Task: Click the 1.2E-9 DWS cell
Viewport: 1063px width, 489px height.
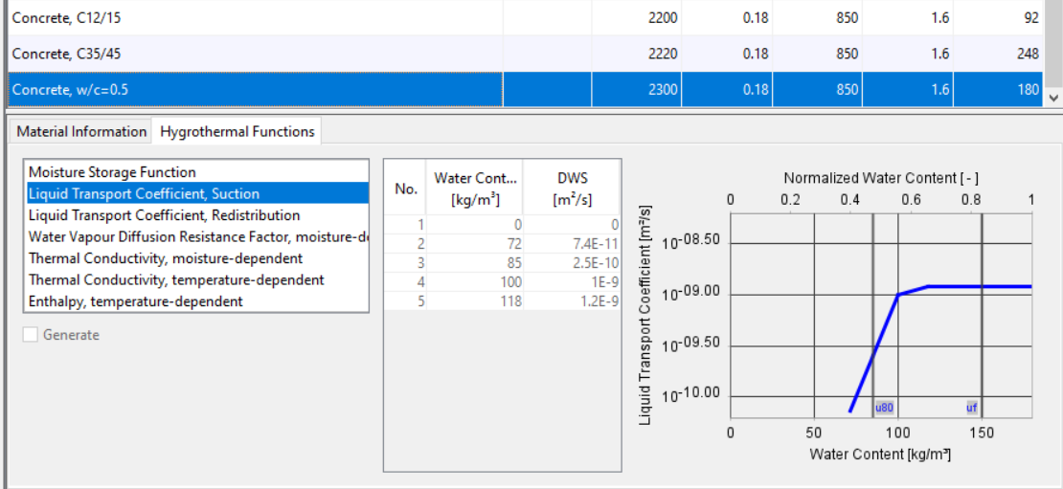Action: (x=571, y=300)
